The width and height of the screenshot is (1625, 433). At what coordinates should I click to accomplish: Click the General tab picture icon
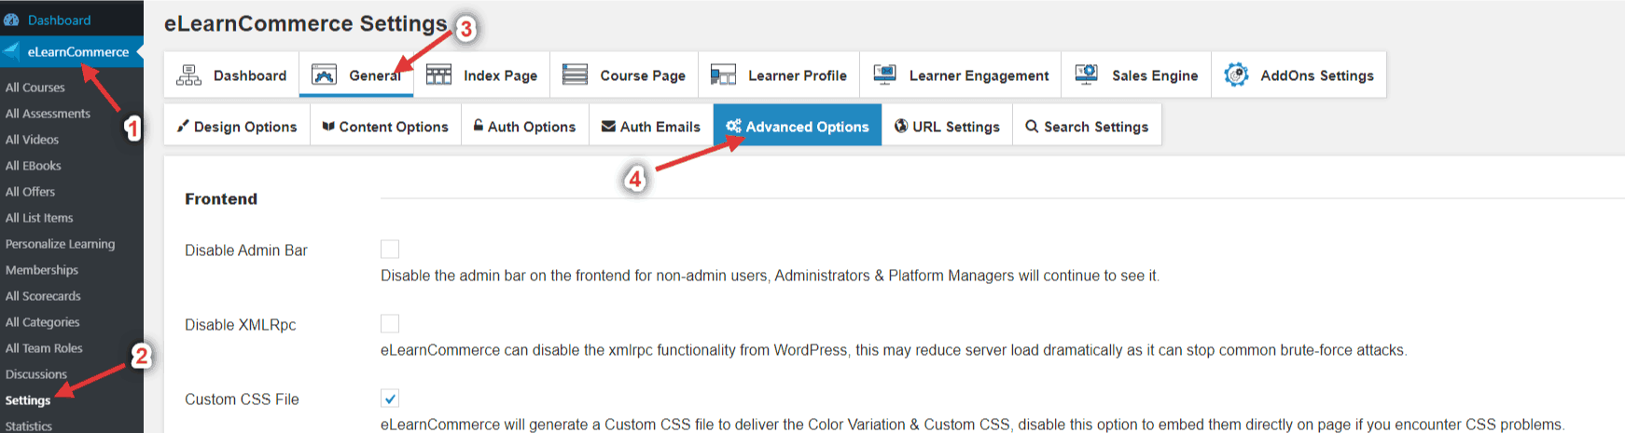point(324,75)
